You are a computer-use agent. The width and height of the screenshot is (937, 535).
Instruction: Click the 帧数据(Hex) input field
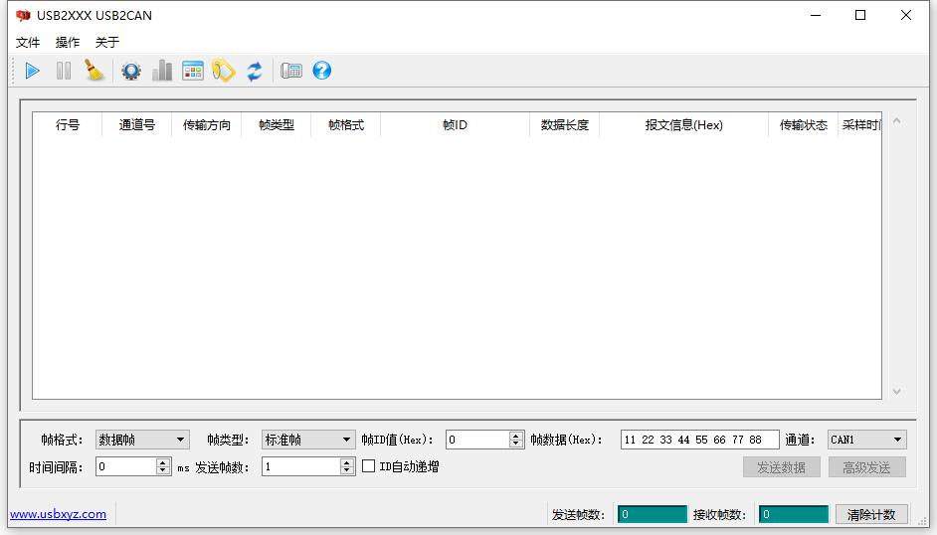(699, 440)
